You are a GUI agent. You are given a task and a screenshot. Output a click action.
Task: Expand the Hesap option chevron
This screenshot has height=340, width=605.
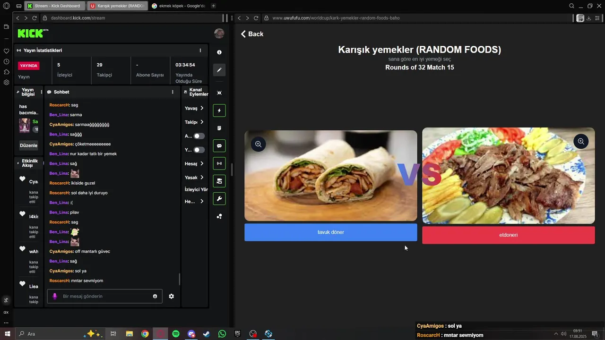202,163
